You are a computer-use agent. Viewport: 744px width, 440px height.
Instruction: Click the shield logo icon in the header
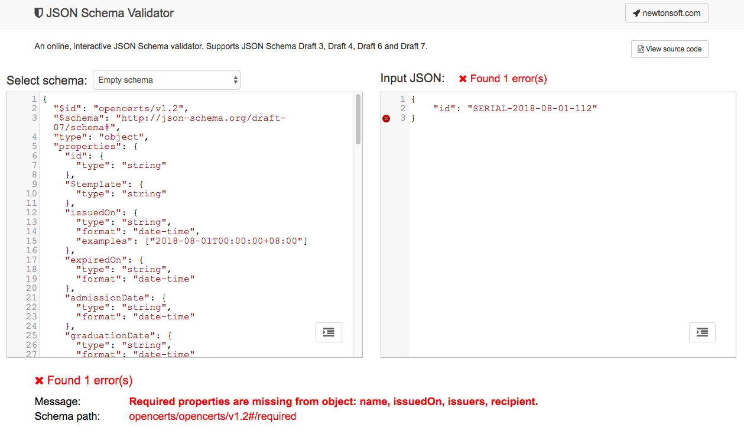coord(39,13)
